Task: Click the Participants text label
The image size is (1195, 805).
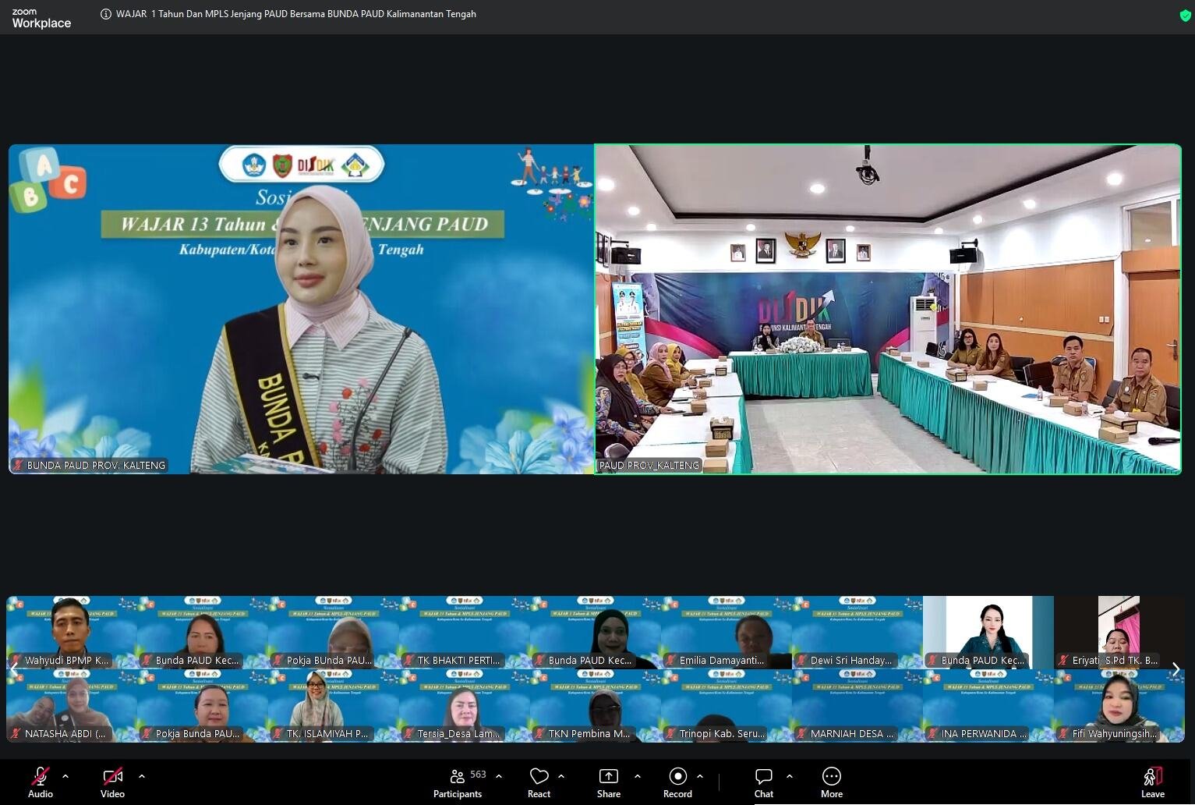Action: click(458, 794)
